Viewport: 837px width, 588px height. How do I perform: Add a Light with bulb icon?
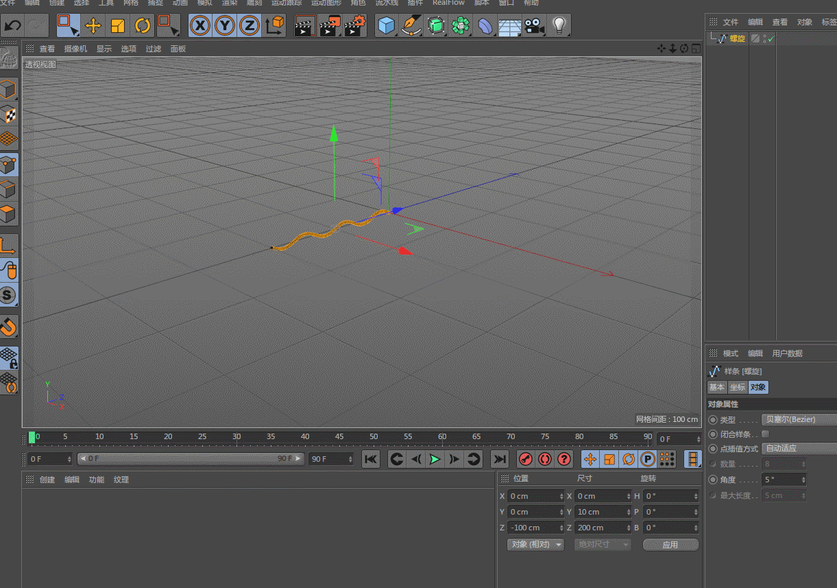coord(559,26)
